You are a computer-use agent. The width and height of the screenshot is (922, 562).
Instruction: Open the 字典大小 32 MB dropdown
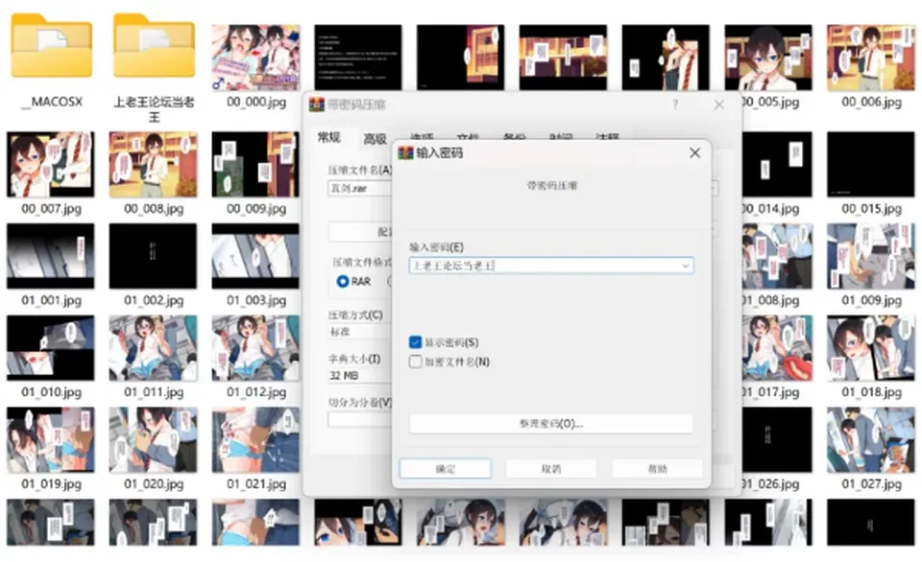[x=360, y=375]
